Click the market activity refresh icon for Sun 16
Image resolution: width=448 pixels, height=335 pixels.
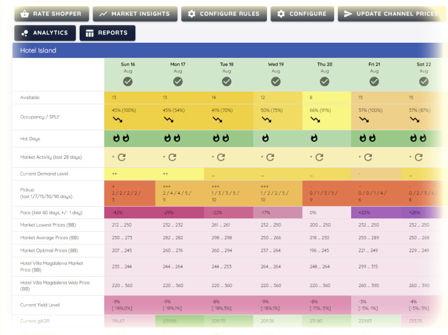122,157
